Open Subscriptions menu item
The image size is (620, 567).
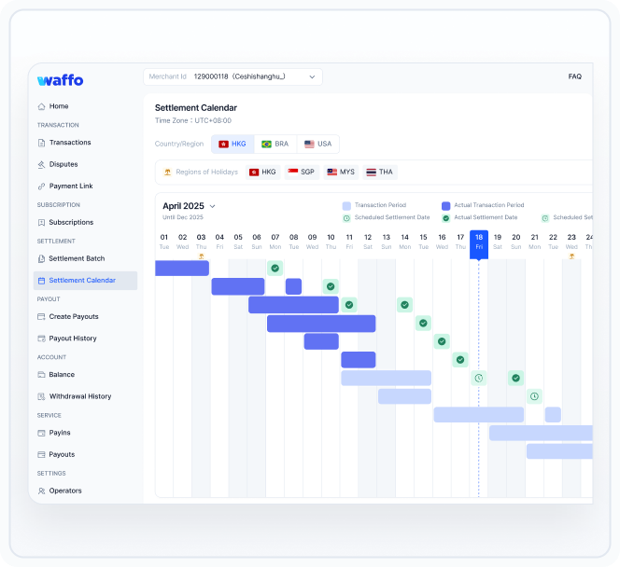click(x=71, y=222)
